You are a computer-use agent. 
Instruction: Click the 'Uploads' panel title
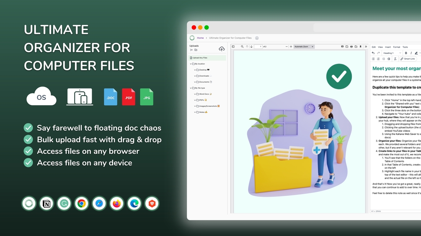pos(194,46)
